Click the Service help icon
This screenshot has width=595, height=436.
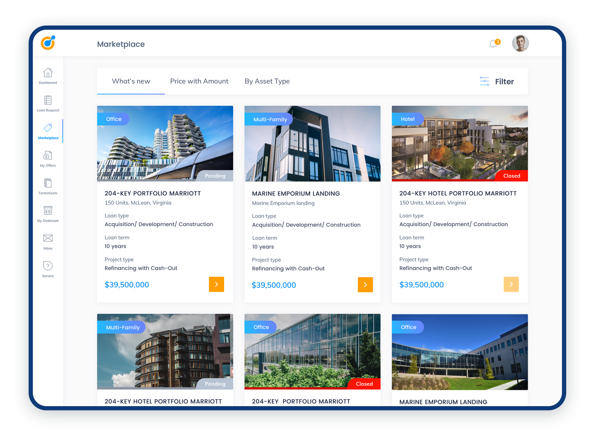click(48, 266)
